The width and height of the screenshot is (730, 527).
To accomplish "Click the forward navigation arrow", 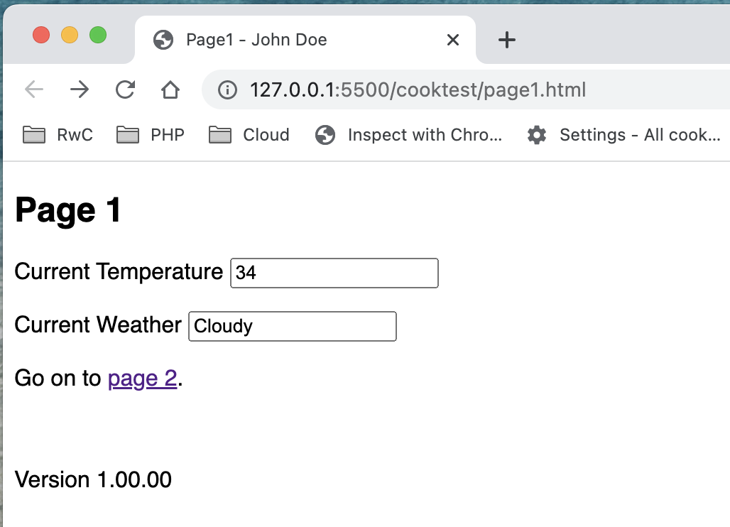I will coord(80,89).
